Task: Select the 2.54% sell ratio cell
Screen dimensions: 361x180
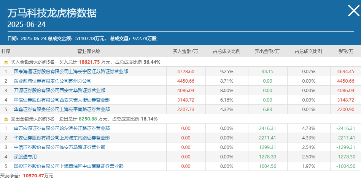Action: click(309, 147)
